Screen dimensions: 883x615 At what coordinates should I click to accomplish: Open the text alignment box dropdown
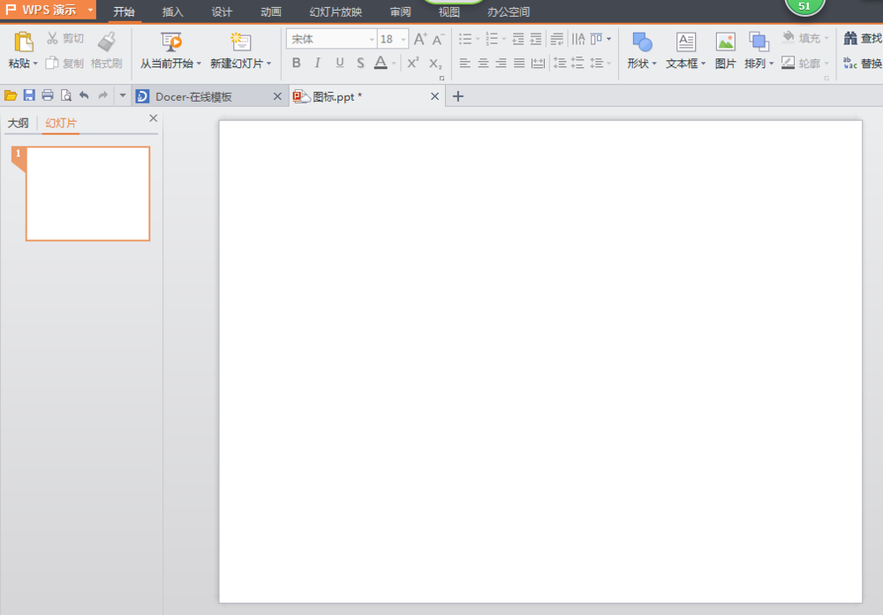[x=608, y=39]
